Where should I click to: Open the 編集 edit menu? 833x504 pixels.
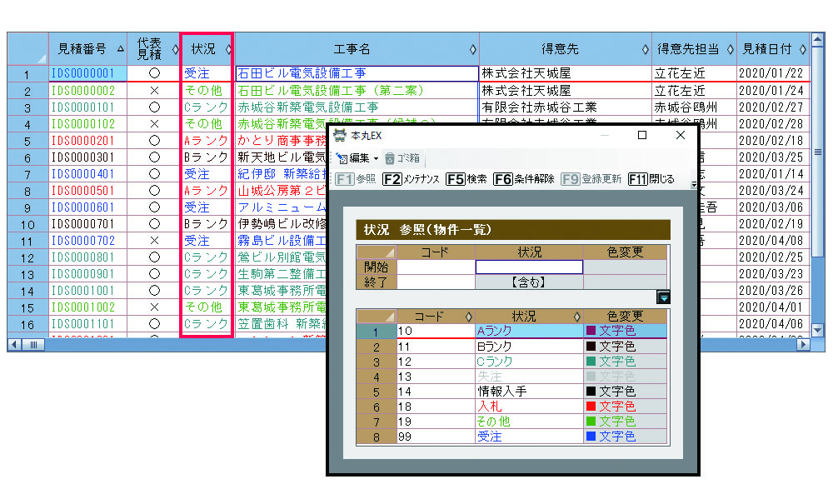click(x=358, y=157)
